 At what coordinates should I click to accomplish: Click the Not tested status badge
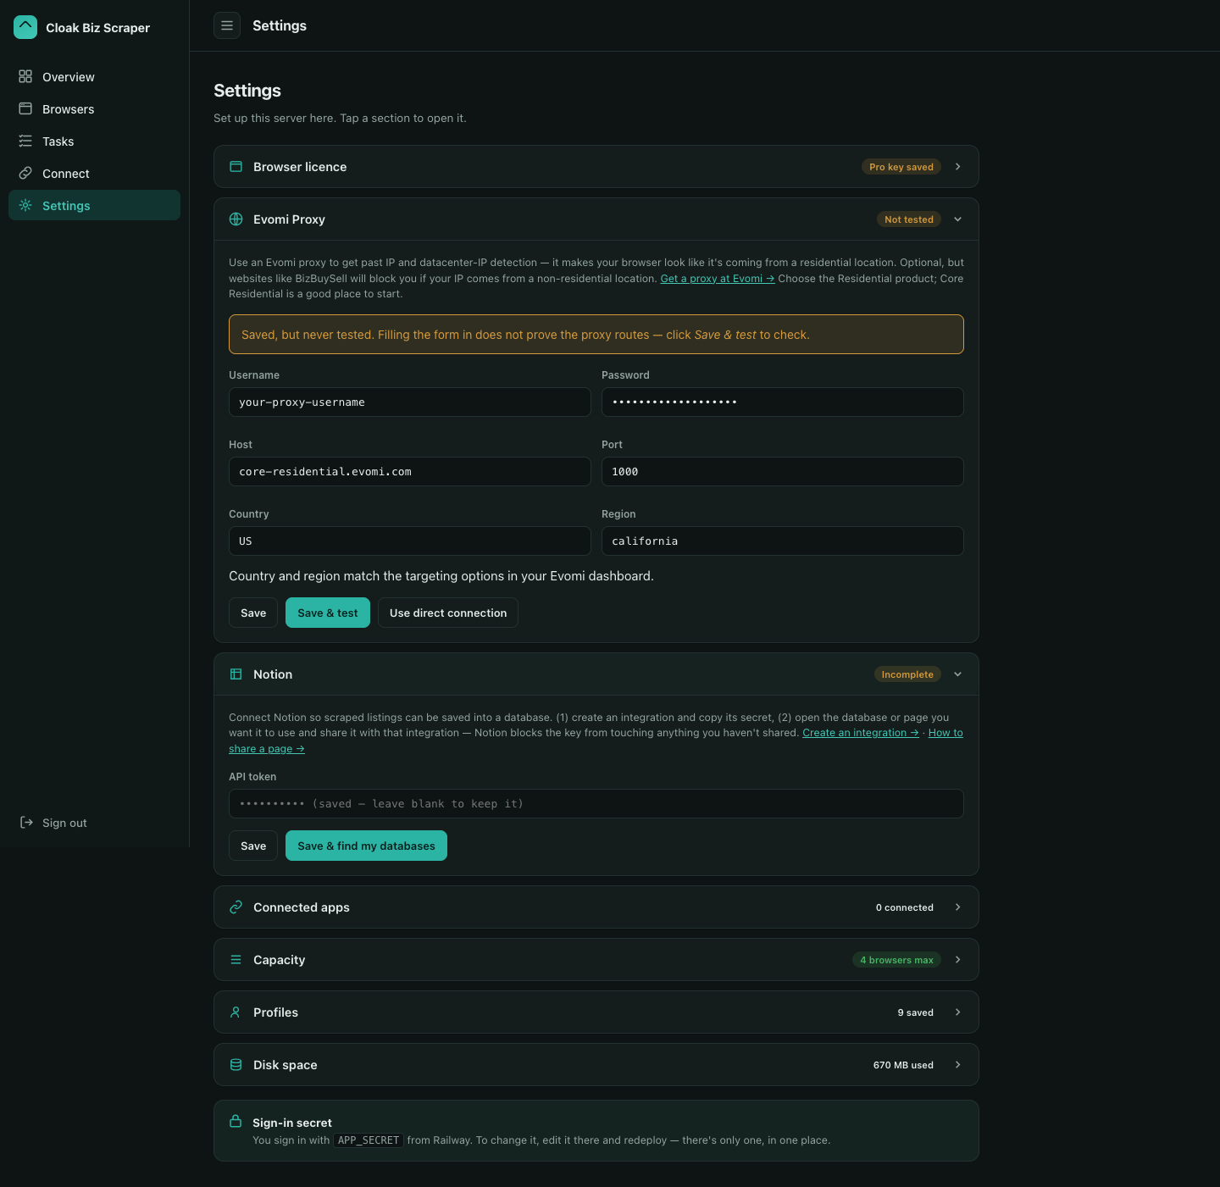point(909,219)
